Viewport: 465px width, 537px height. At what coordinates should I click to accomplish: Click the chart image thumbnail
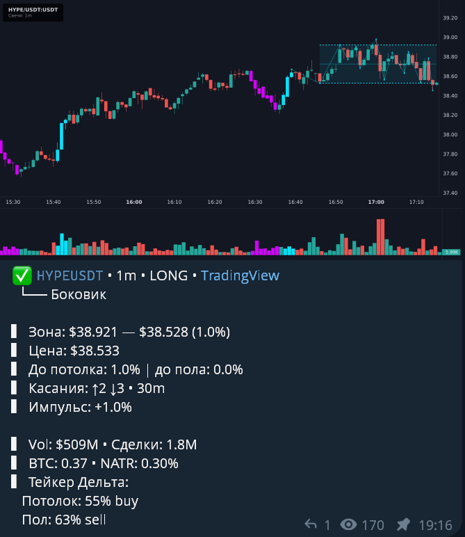(x=231, y=129)
